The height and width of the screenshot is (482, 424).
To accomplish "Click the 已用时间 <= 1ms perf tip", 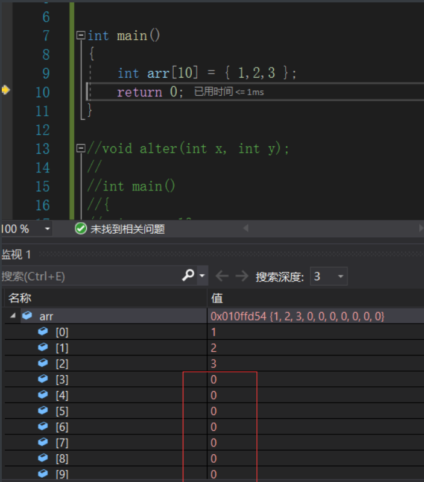I will 229,92.
